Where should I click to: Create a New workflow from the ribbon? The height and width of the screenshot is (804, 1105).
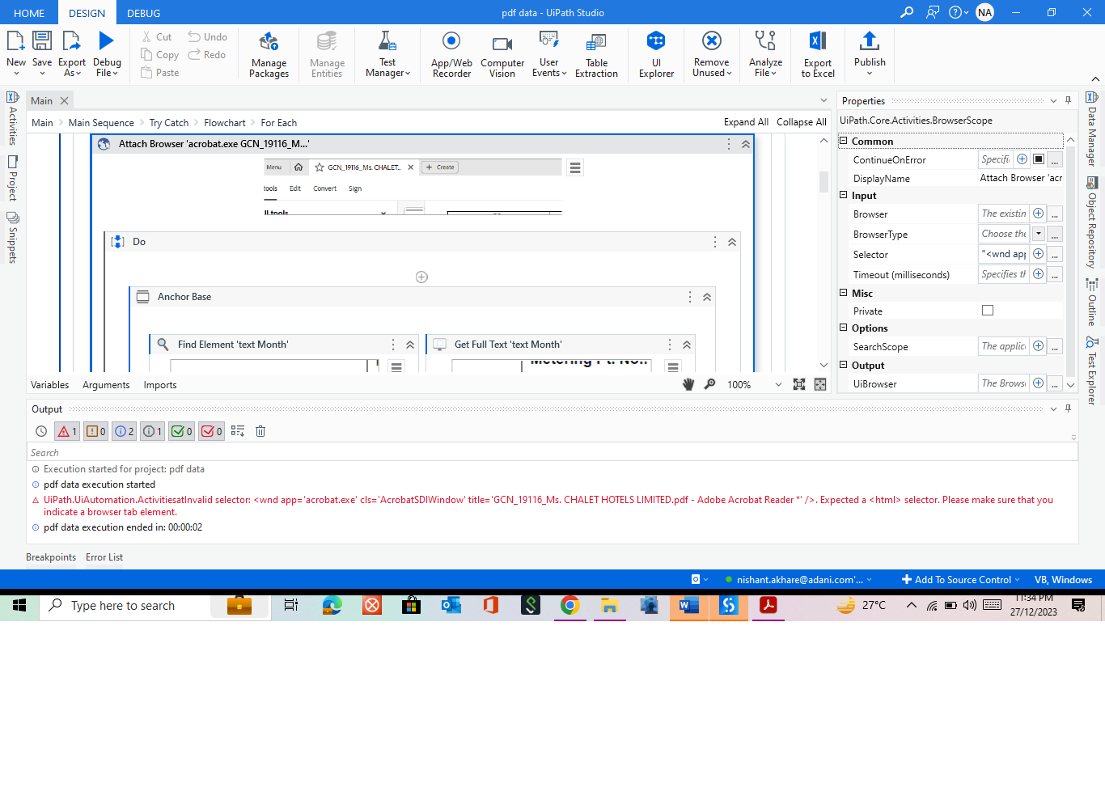15,53
